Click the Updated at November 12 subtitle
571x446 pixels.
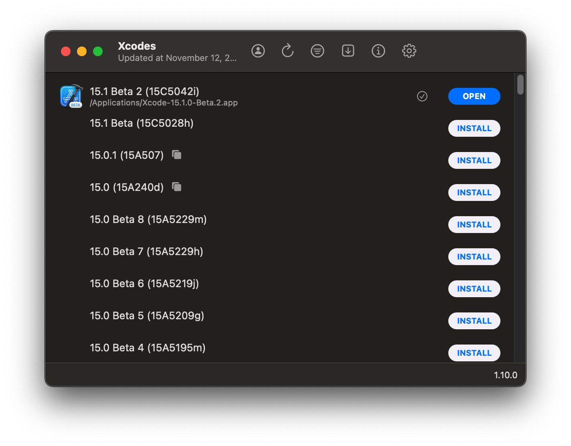[x=177, y=58]
